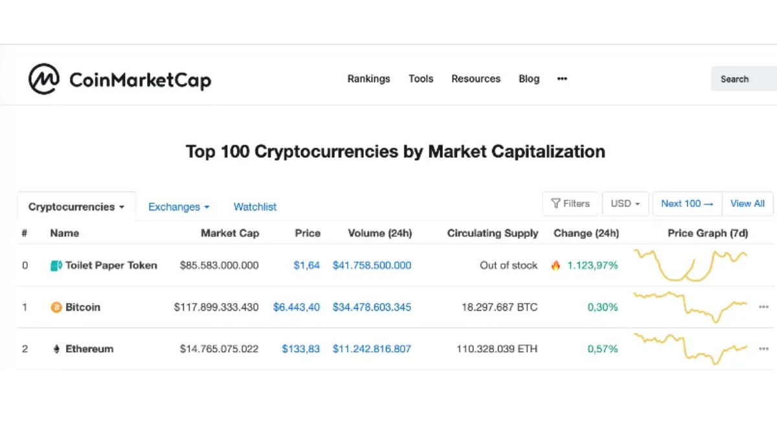Image resolution: width=777 pixels, height=437 pixels.
Task: Open the Resources menu
Action: 476,79
